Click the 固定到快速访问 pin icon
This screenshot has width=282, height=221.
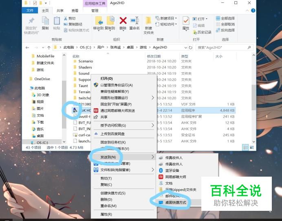pos(31,21)
